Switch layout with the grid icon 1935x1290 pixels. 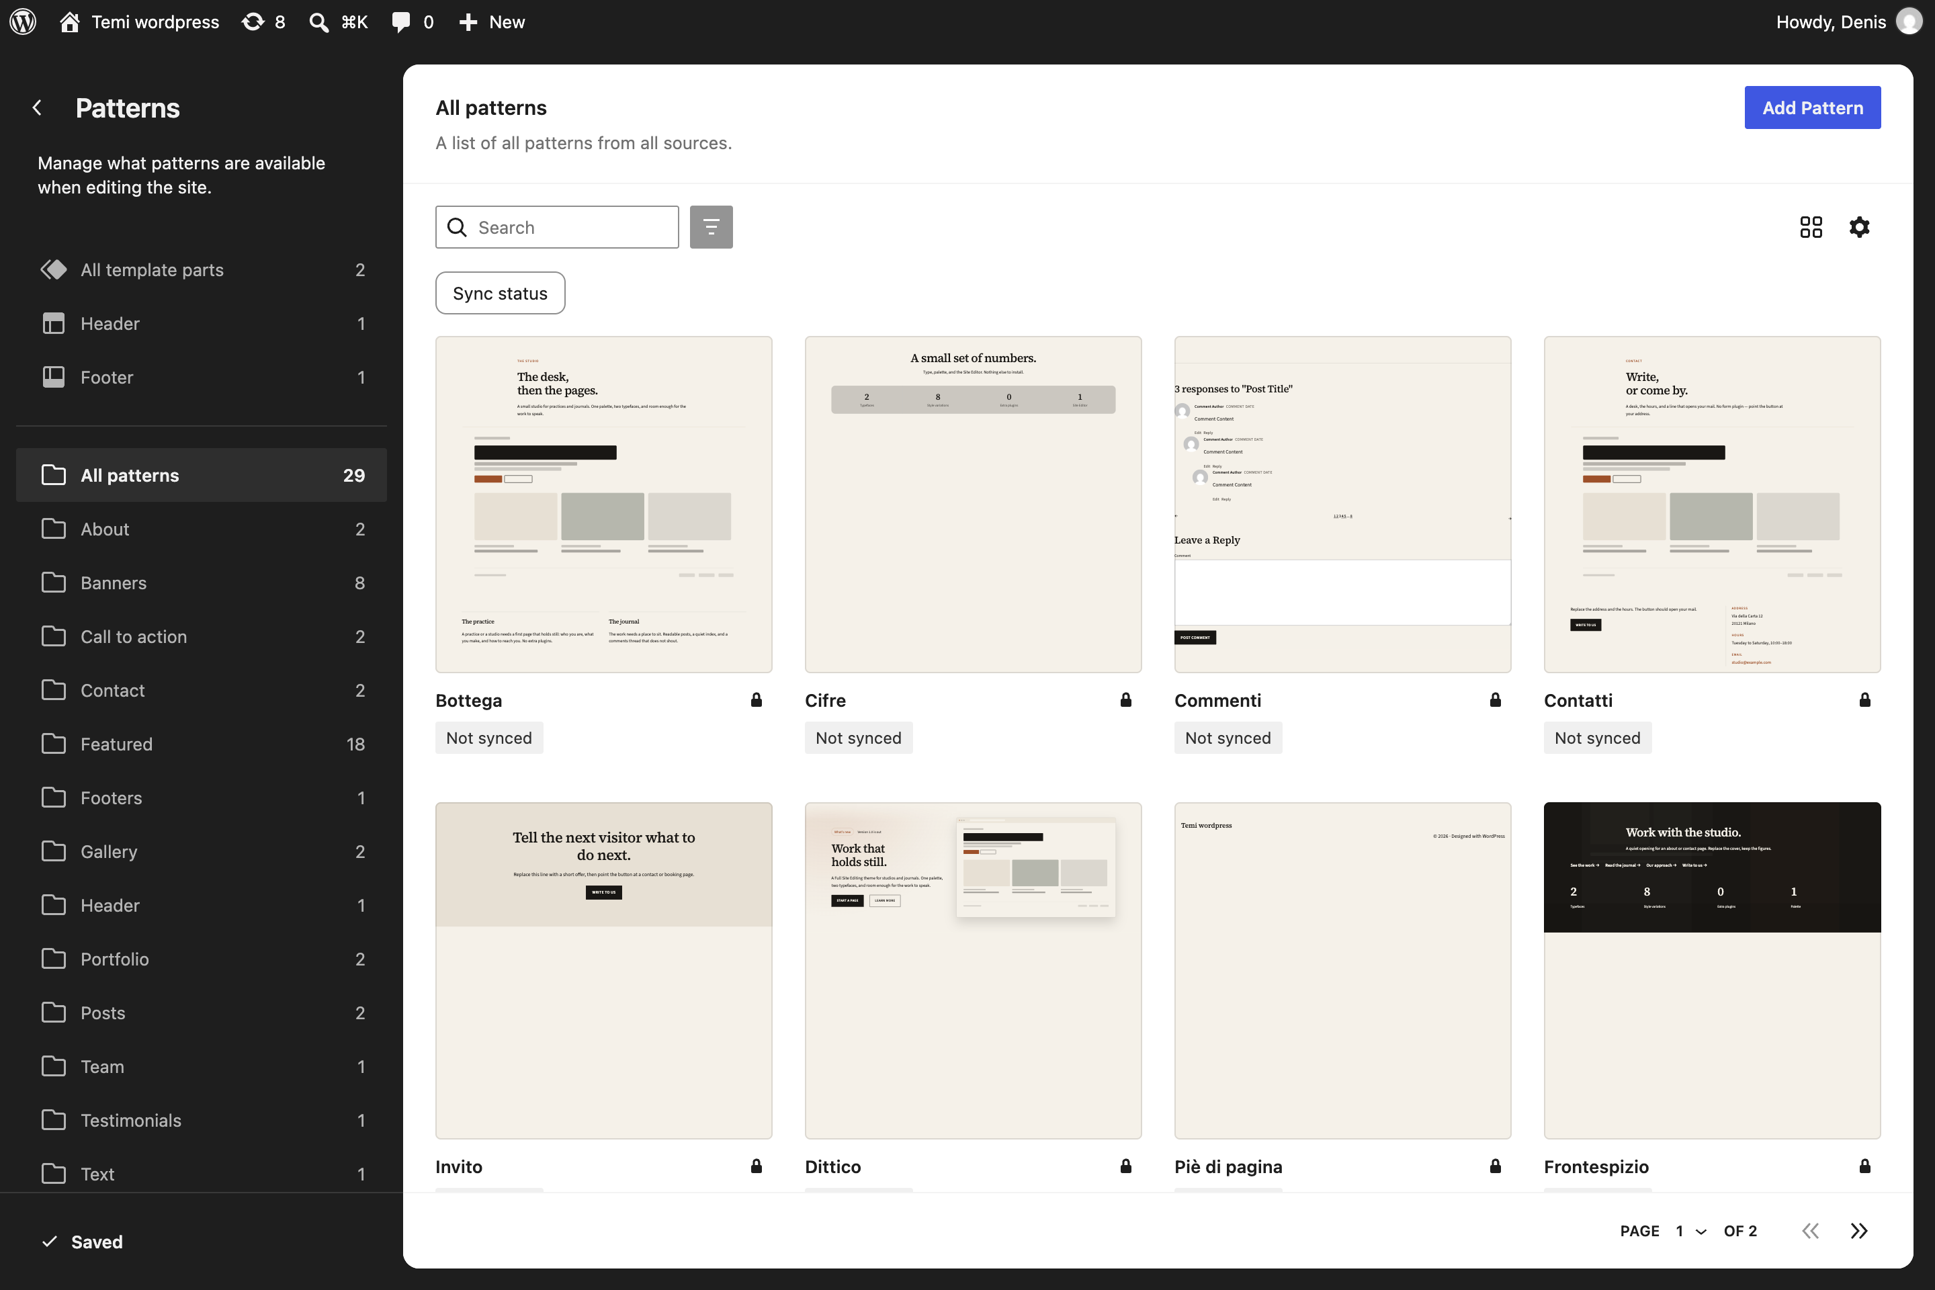1811,227
